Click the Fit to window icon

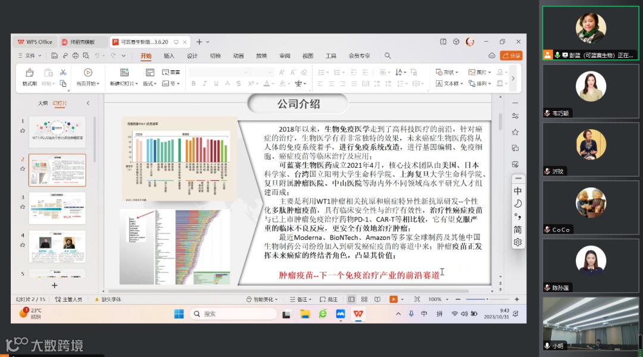pyautogui.click(x=417, y=300)
